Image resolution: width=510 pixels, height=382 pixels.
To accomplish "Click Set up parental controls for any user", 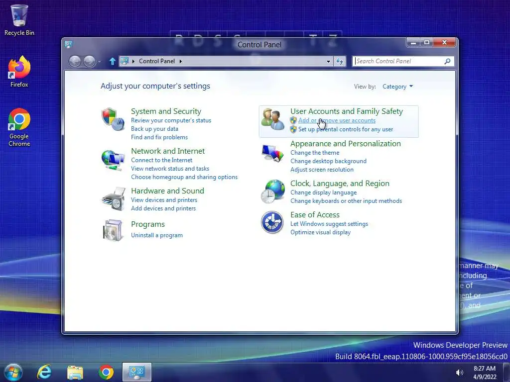I will [x=346, y=129].
